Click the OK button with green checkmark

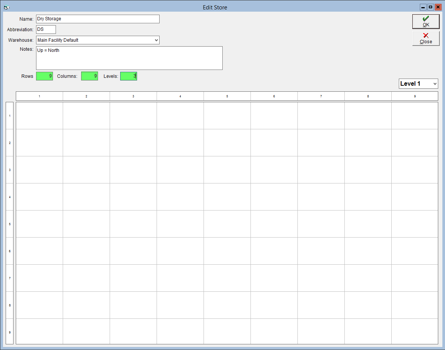[x=426, y=21]
